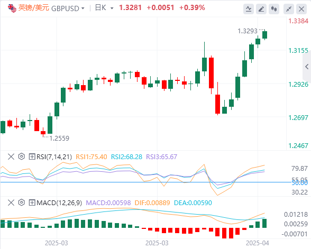Screen dimensions: 311x249
Task: Open the indicator line chart tool
Action: coord(249,9)
